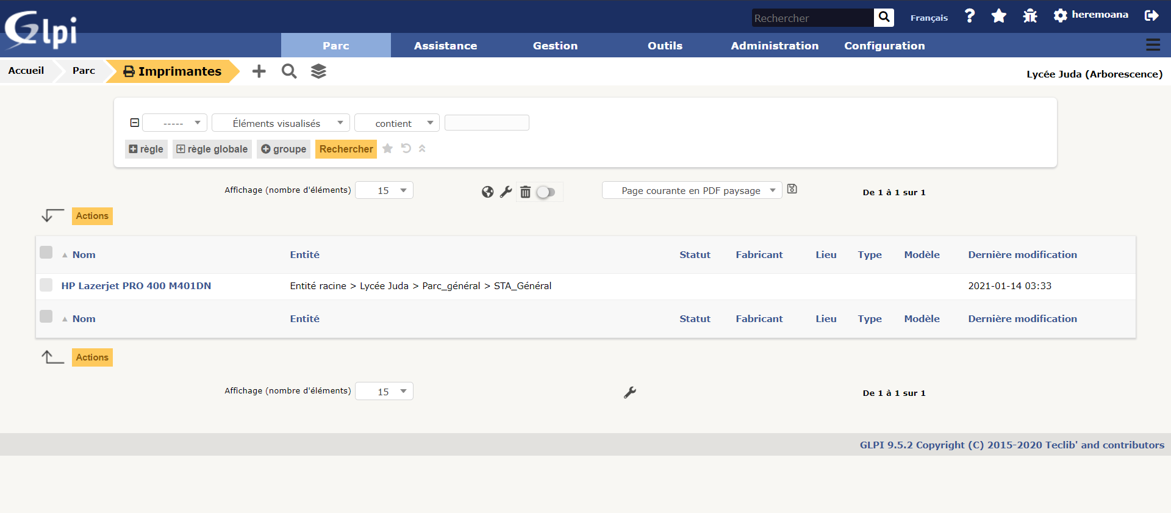1171x513 pixels.
Task: Open the HP Lazerjet PRO 400 M401DN link
Action: click(136, 285)
